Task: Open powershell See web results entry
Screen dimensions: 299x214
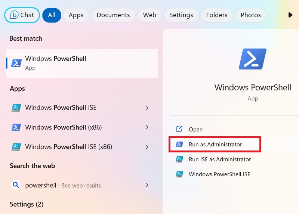Action: click(x=82, y=185)
